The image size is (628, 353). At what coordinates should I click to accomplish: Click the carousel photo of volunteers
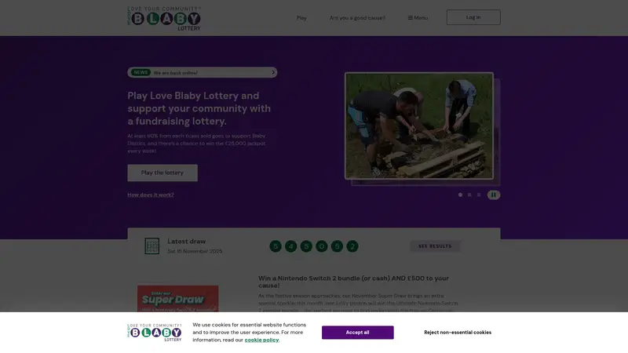(419, 126)
